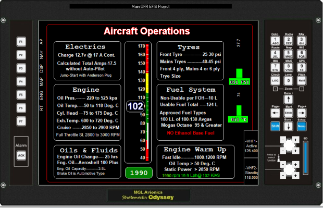Click keypad key 6 PQR
The width and height of the screenshot is (323, 208).
tap(302, 54)
